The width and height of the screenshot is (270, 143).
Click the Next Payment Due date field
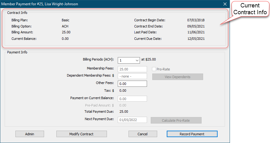[x=132, y=120]
